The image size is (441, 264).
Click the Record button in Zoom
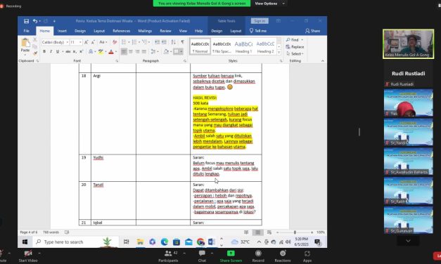click(x=258, y=256)
